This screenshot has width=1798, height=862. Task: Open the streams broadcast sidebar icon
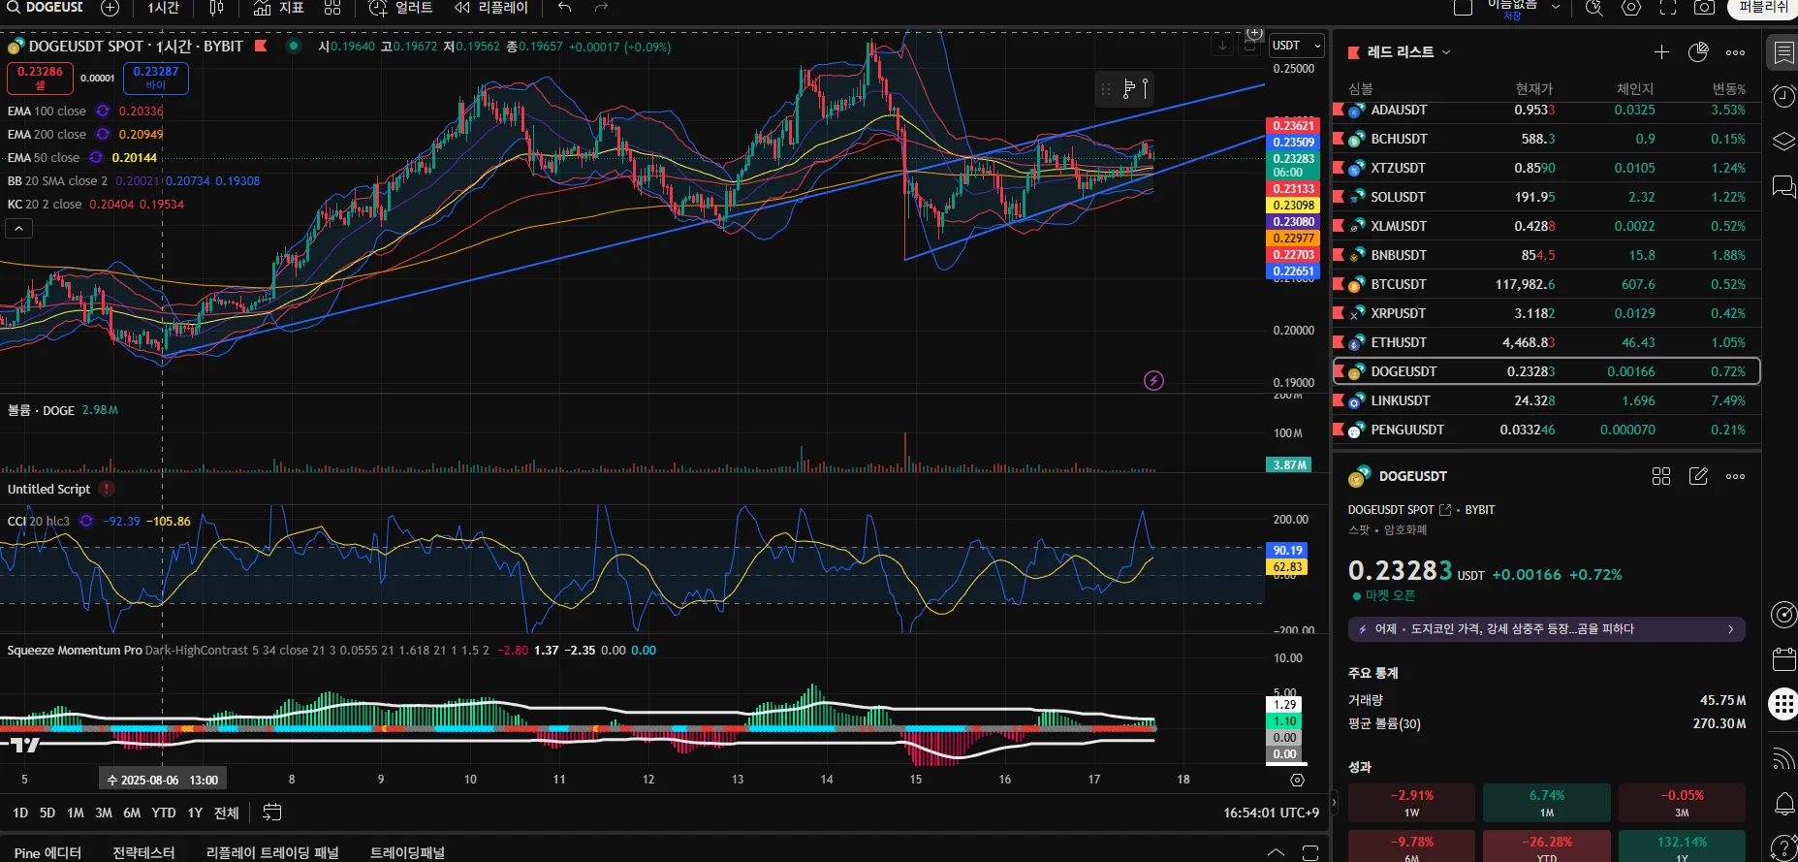point(1783,758)
